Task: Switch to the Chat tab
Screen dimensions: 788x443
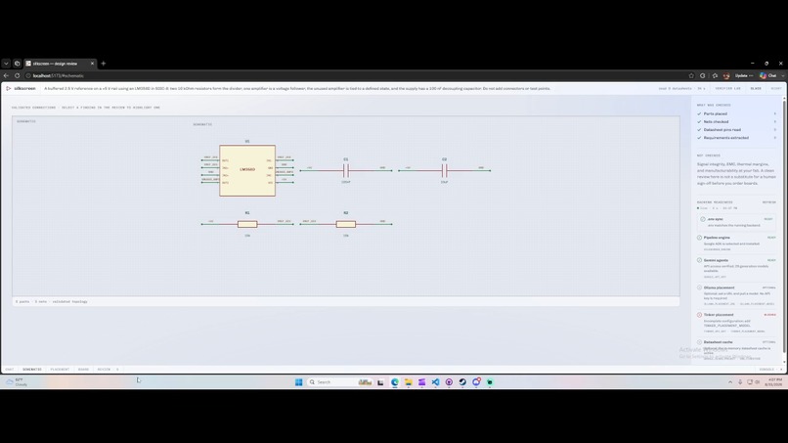Action: 10,369
